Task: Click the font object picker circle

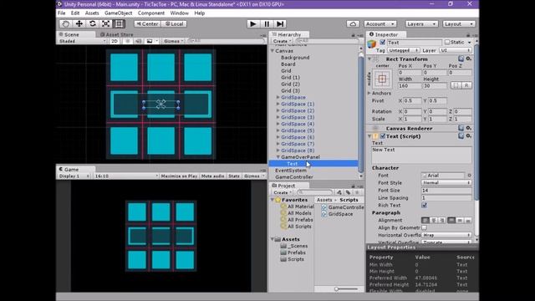Action: pos(469,176)
